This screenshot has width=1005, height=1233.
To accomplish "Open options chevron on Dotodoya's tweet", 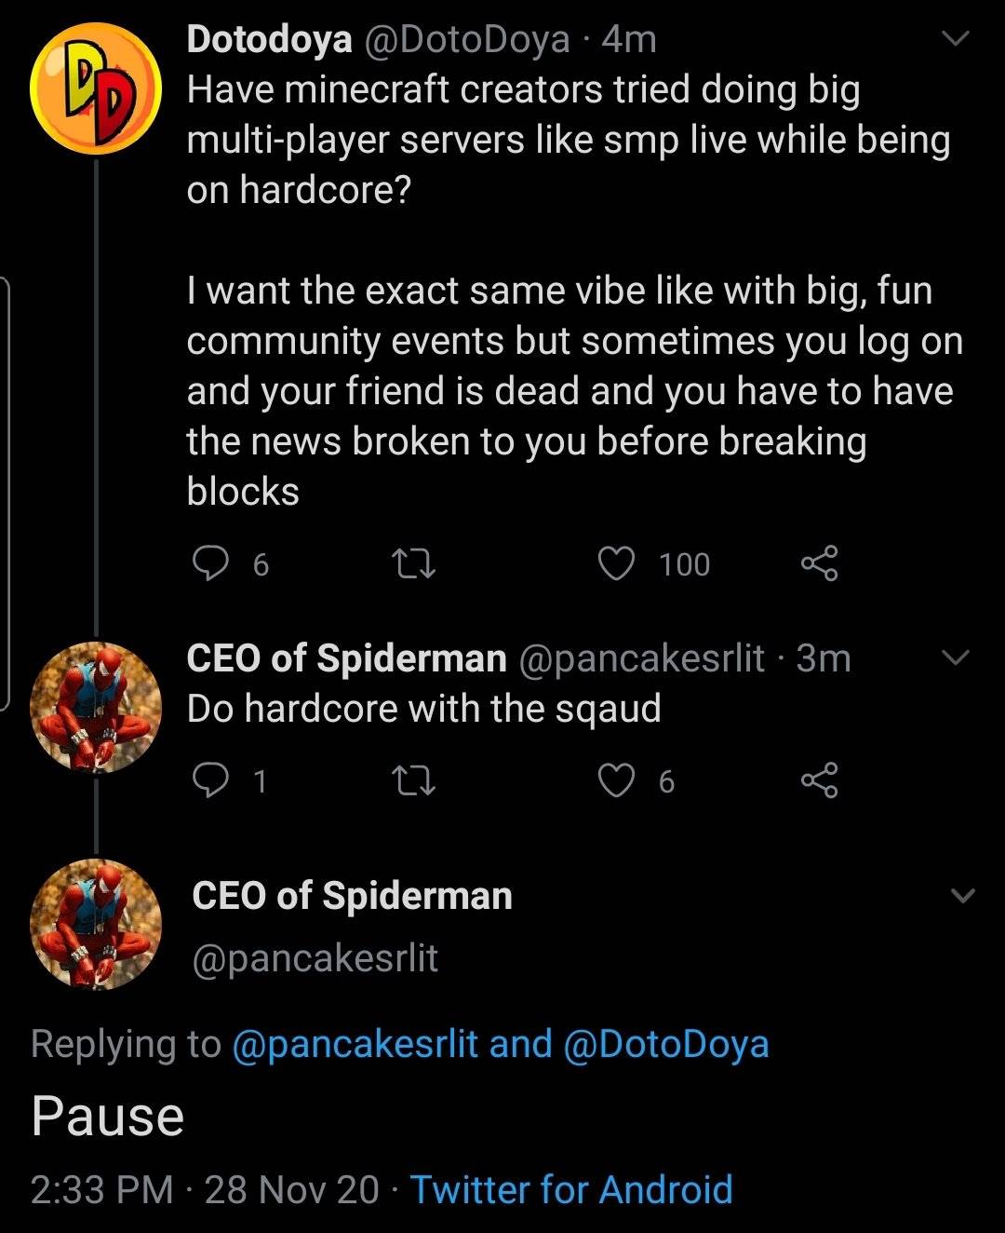I will 956,38.
